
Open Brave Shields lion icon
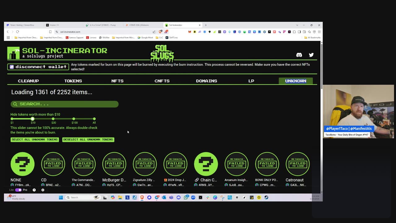coord(160,32)
